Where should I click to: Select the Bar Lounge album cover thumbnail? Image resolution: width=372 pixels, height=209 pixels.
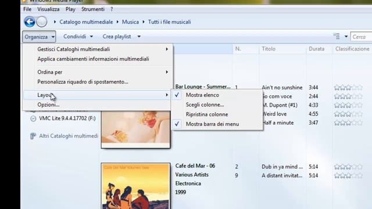135,129
